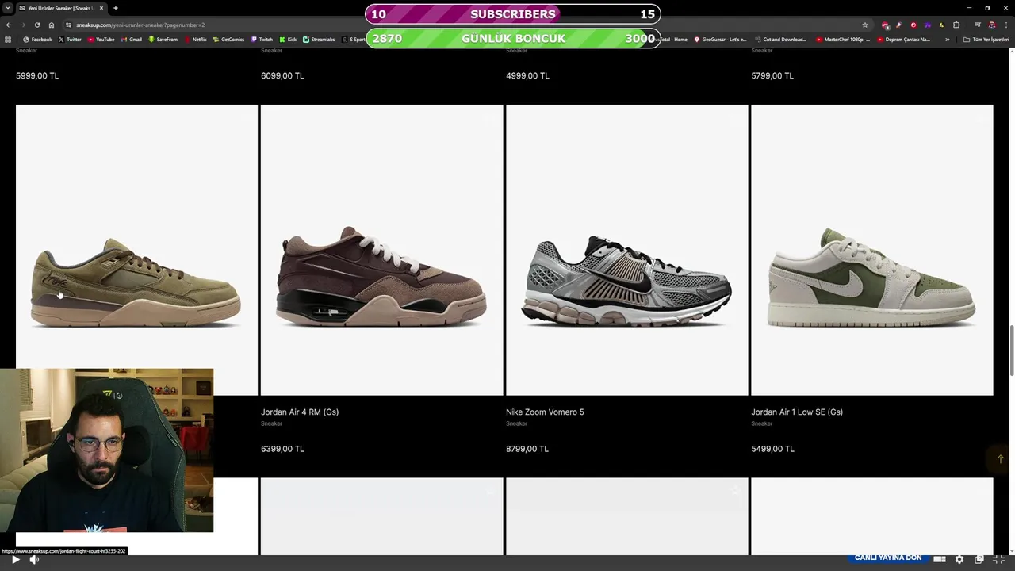Expand hidden bookmarks with the double chevron
This screenshot has width=1015, height=571.
pos(947,39)
